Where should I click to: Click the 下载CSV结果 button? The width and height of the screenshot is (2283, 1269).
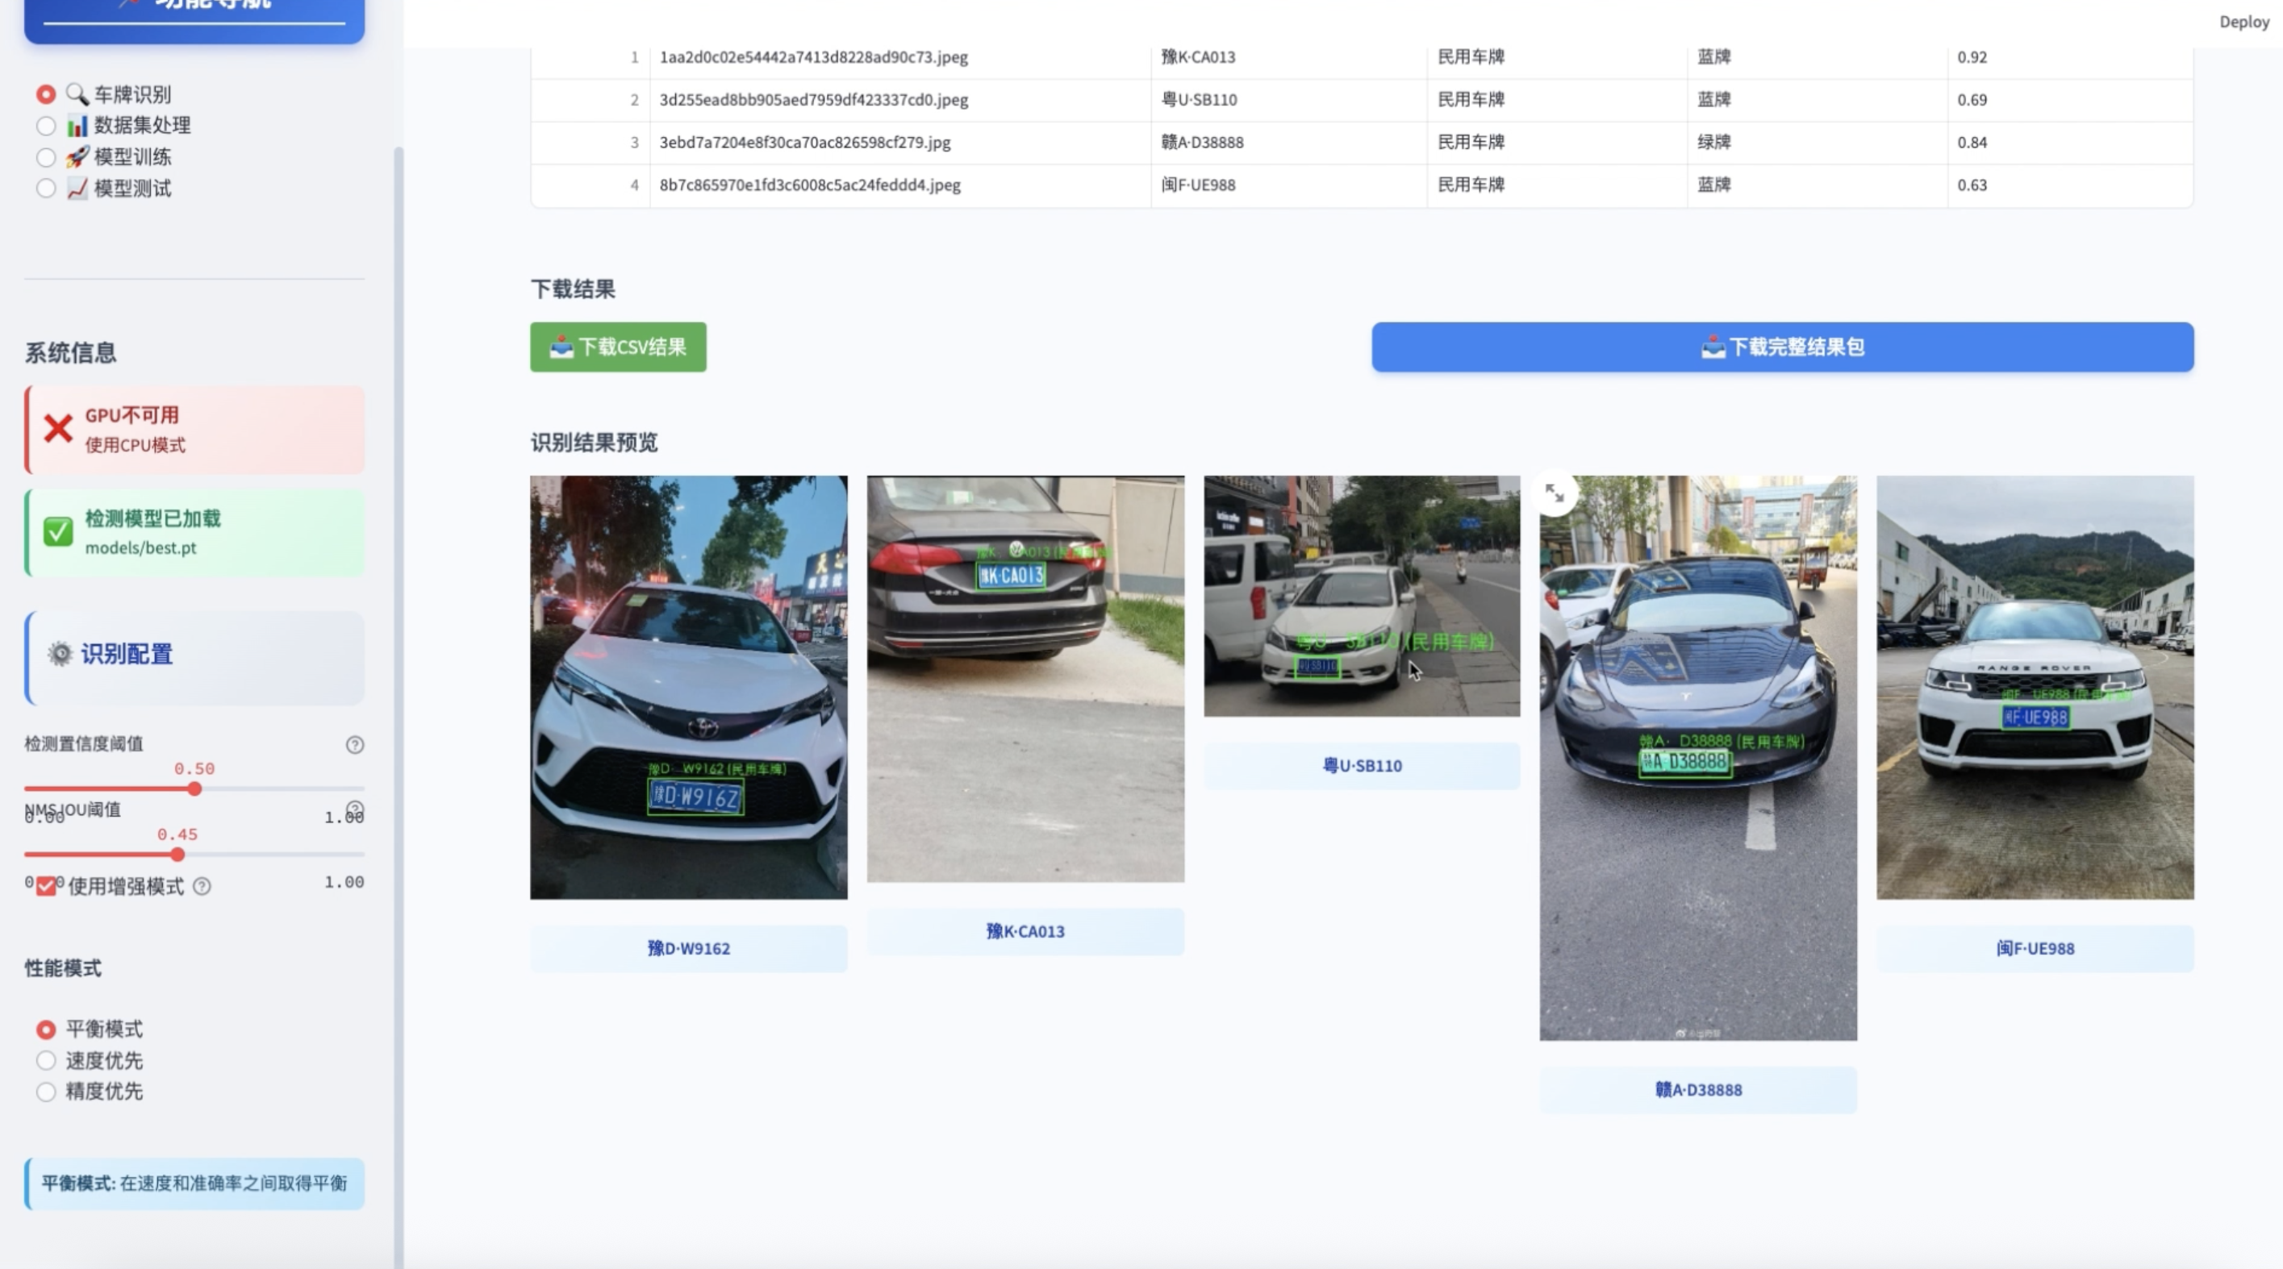(x=617, y=347)
